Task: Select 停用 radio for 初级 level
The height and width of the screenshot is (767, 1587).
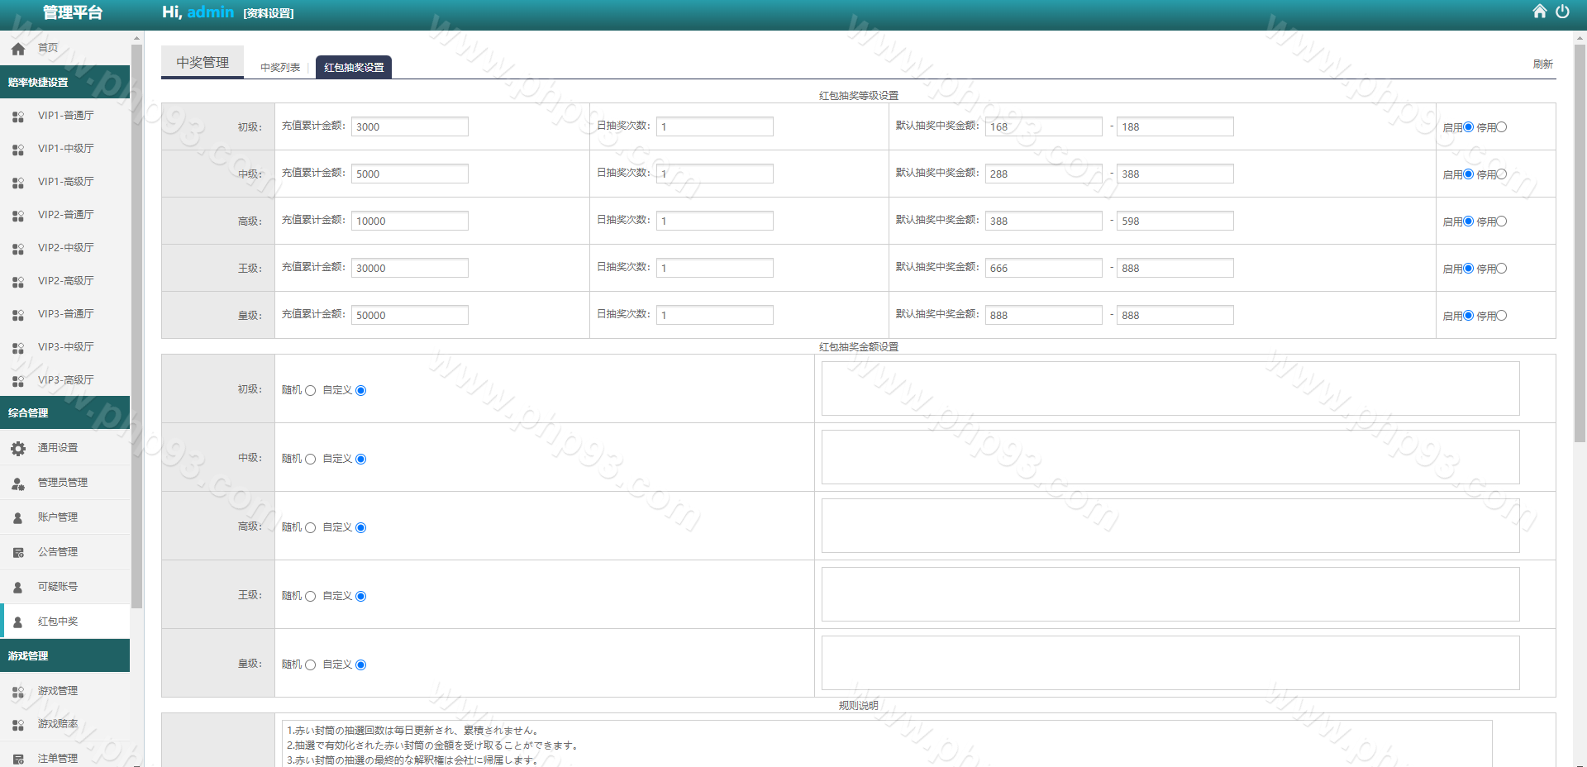Action: [x=1502, y=127]
